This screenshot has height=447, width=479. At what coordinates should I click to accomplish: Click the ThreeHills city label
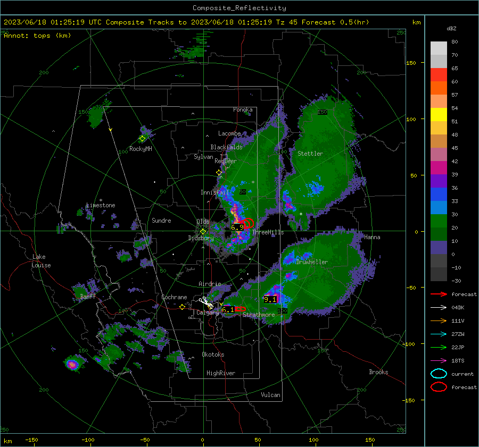coord(268,232)
